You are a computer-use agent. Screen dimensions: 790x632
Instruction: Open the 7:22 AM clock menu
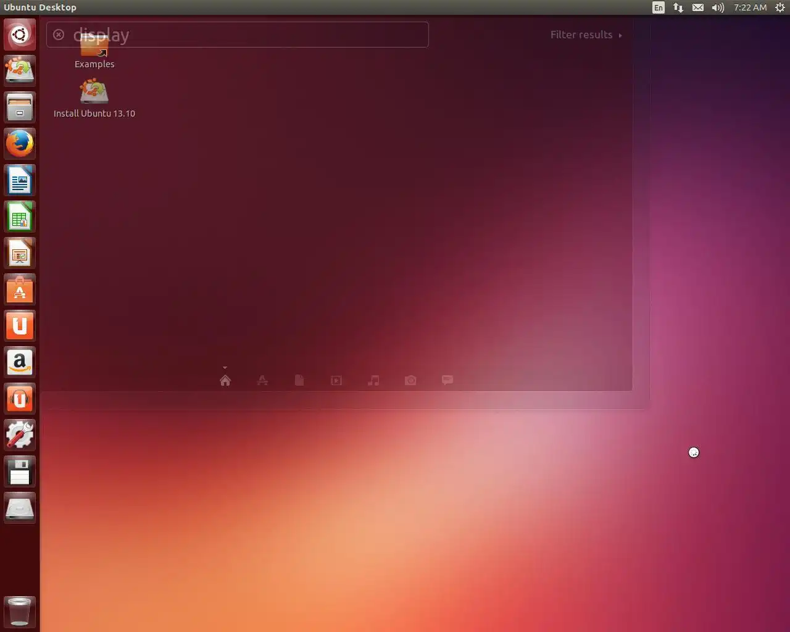tap(750, 7)
